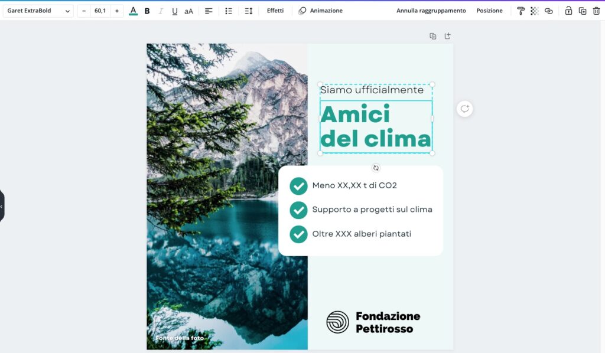Toggle italic formatting
The height and width of the screenshot is (353, 605).
pyautogui.click(x=161, y=11)
